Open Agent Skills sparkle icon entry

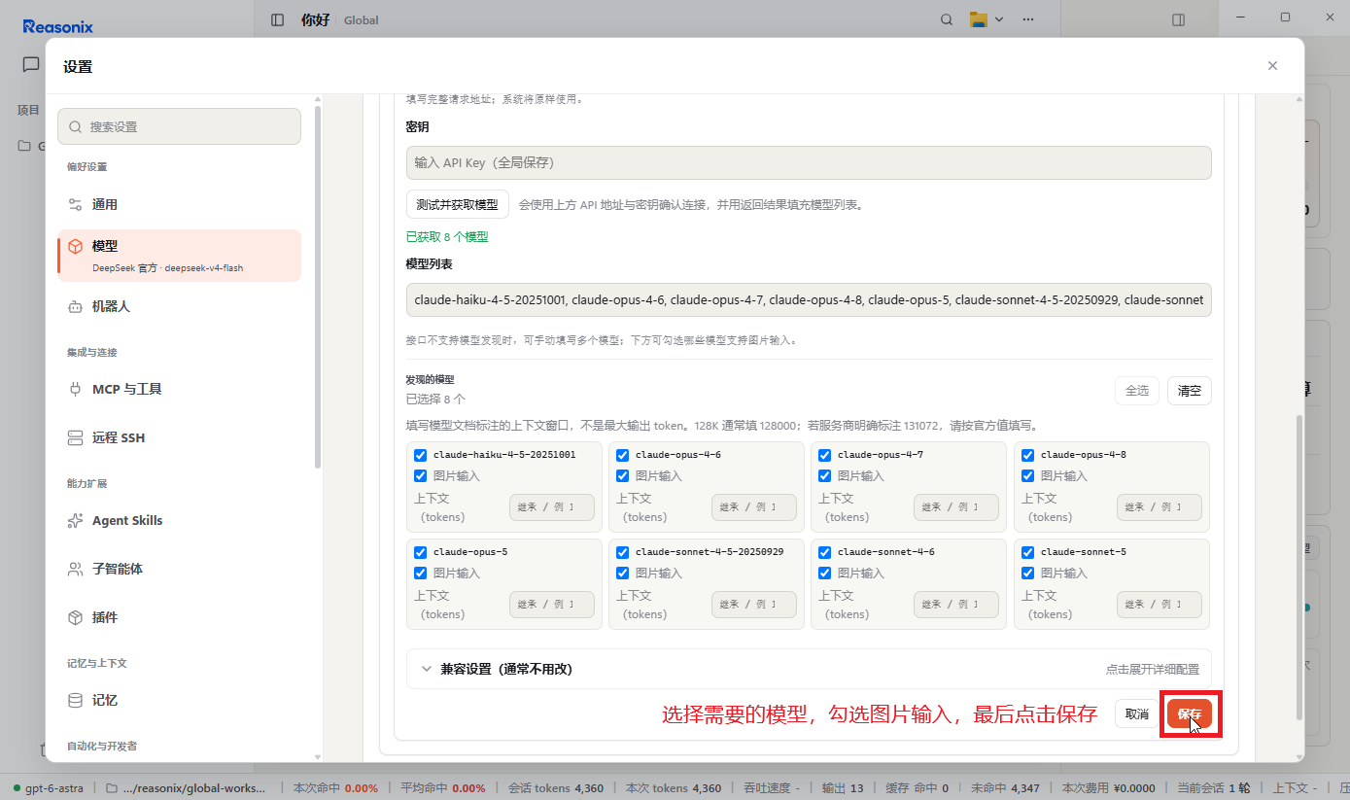coord(180,520)
